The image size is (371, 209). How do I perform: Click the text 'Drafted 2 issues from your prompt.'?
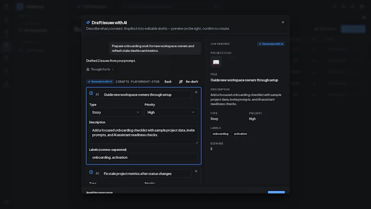111,61
